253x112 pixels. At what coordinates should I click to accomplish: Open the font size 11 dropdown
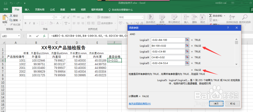click(x=60, y=17)
